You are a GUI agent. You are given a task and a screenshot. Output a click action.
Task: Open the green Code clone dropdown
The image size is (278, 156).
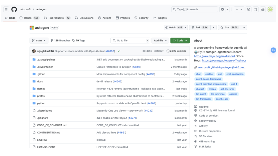point(180,41)
